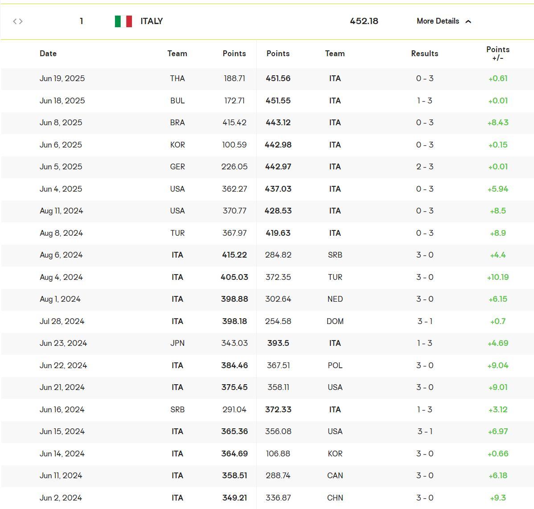This screenshot has height=509, width=534.
Task: Click the ITALY team name
Action: coord(152,21)
